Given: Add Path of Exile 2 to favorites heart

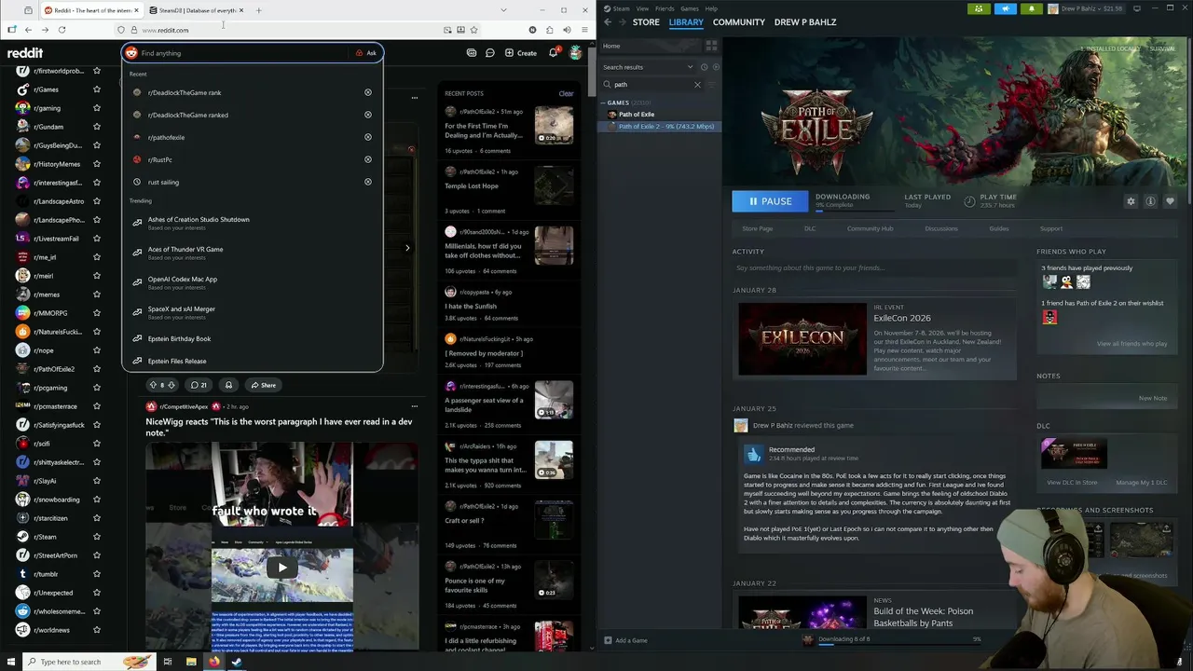Looking at the screenshot, I should point(1170,201).
